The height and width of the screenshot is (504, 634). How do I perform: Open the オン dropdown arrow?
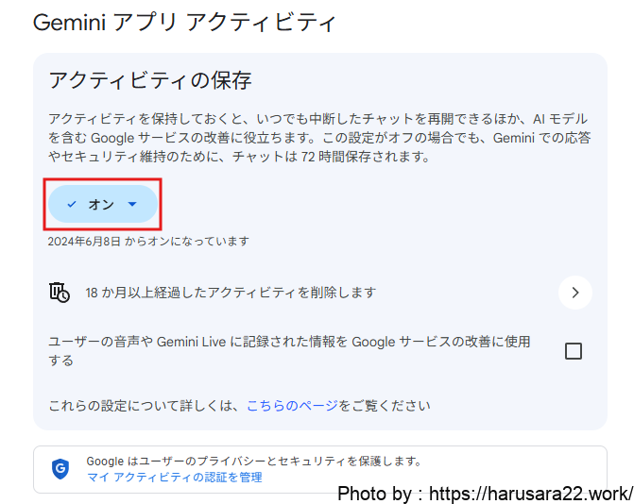[132, 204]
